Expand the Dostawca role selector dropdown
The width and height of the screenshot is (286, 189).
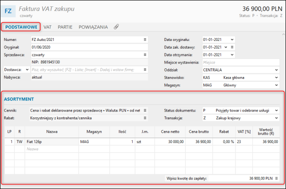pos(27,69)
